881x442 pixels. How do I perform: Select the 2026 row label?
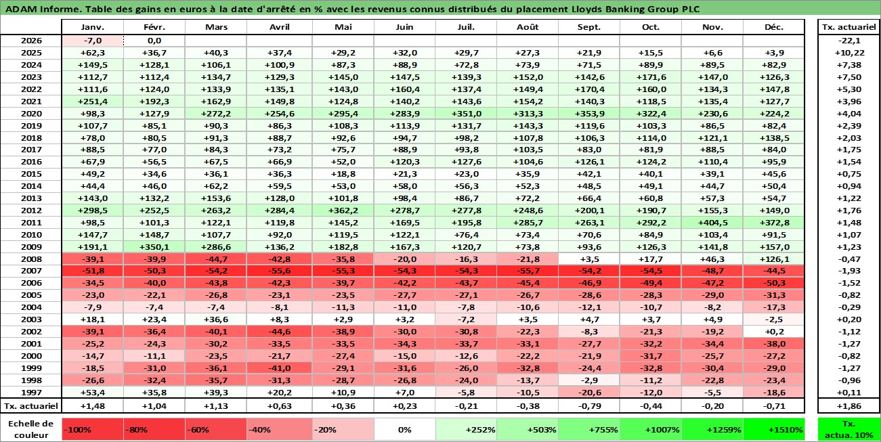tap(30, 41)
